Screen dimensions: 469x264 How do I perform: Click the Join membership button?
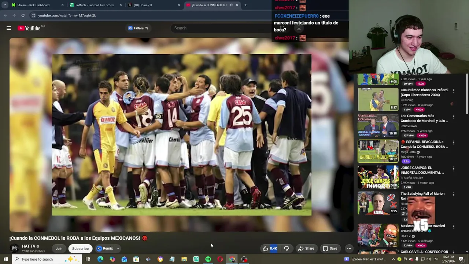[x=59, y=249]
